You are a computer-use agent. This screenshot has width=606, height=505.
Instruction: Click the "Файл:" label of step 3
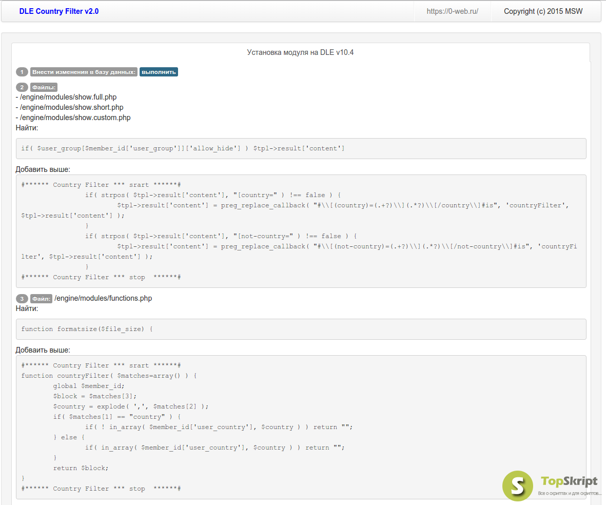[41, 299]
